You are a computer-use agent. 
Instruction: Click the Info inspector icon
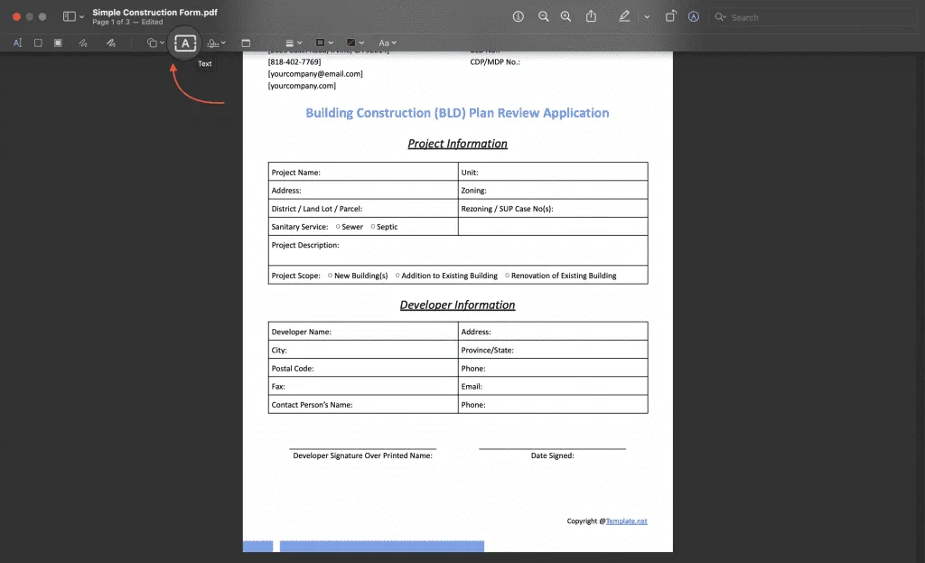coord(519,16)
